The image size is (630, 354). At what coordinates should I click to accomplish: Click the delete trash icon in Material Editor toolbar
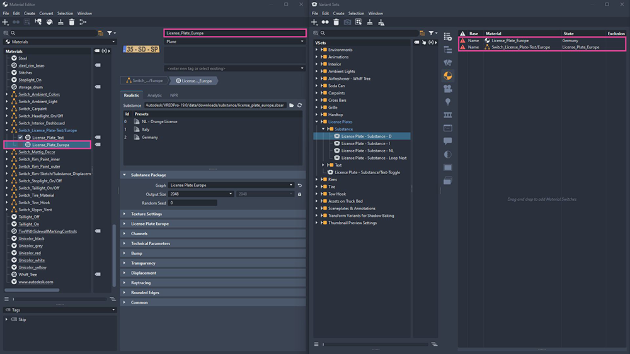point(72,22)
